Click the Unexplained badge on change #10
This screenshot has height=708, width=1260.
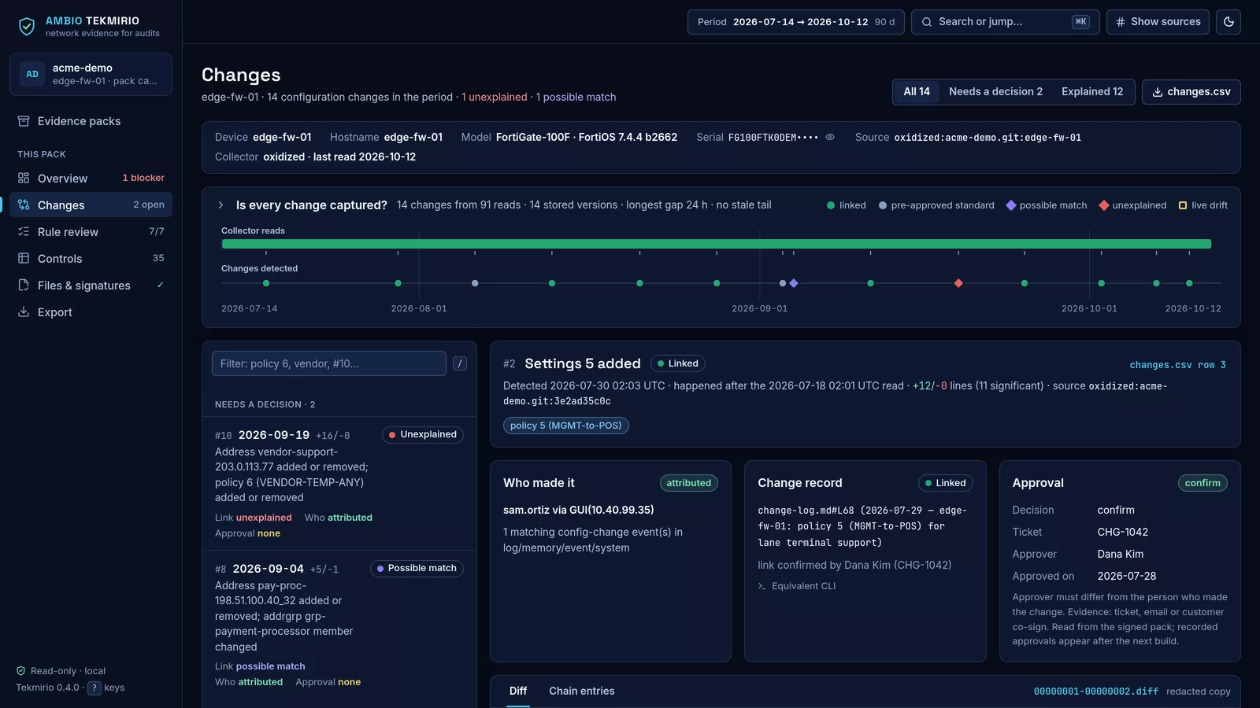pyautogui.click(x=423, y=434)
